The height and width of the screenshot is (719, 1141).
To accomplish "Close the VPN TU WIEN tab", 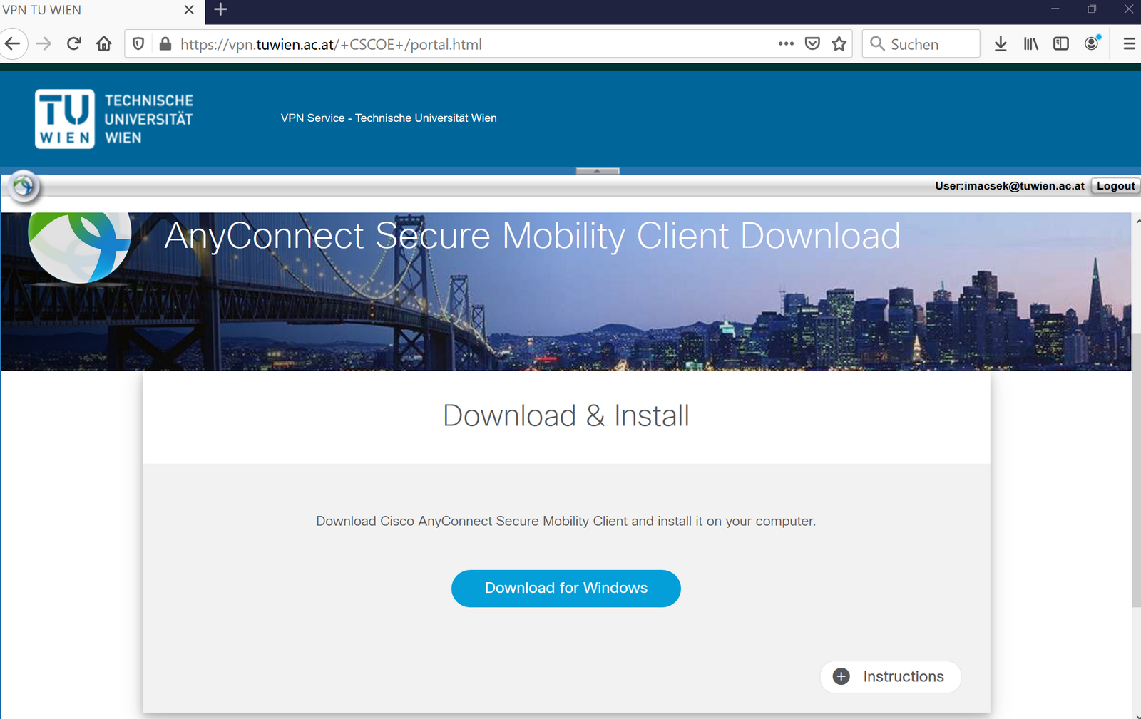I will tap(189, 10).
